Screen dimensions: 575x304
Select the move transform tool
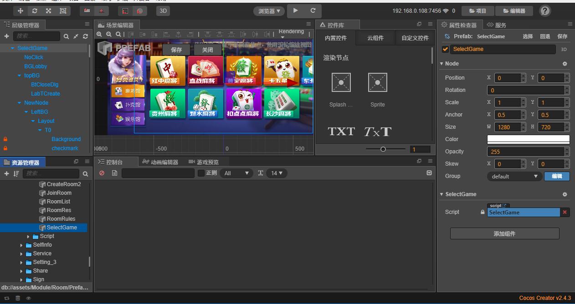(21, 10)
